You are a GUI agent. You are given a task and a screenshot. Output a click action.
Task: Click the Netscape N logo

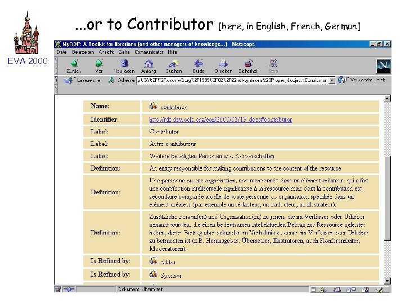tap(383, 66)
